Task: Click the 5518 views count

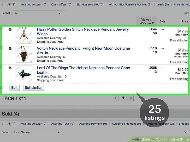Action: pyautogui.click(x=153, y=48)
